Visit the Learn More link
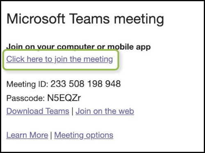 [x=27, y=135]
